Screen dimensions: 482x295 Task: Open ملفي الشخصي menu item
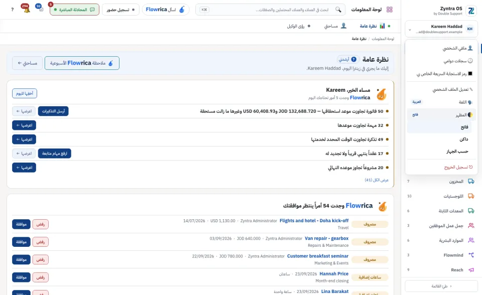point(441,48)
